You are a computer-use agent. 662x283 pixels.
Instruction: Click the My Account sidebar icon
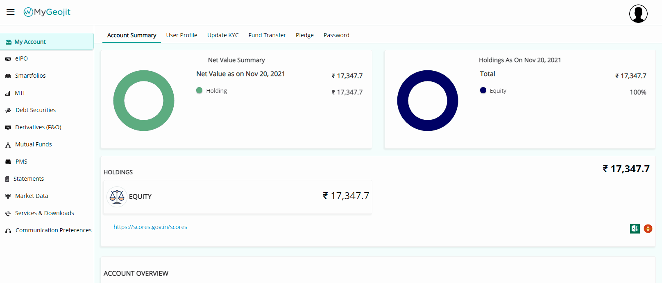(x=9, y=42)
